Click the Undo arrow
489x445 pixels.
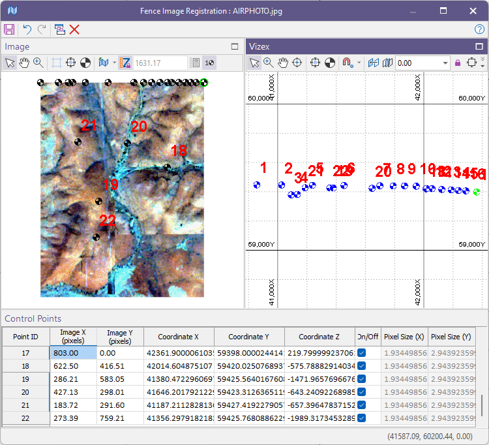click(27, 29)
